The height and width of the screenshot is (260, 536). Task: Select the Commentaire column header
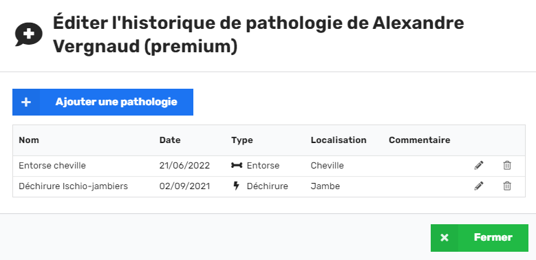click(x=420, y=140)
